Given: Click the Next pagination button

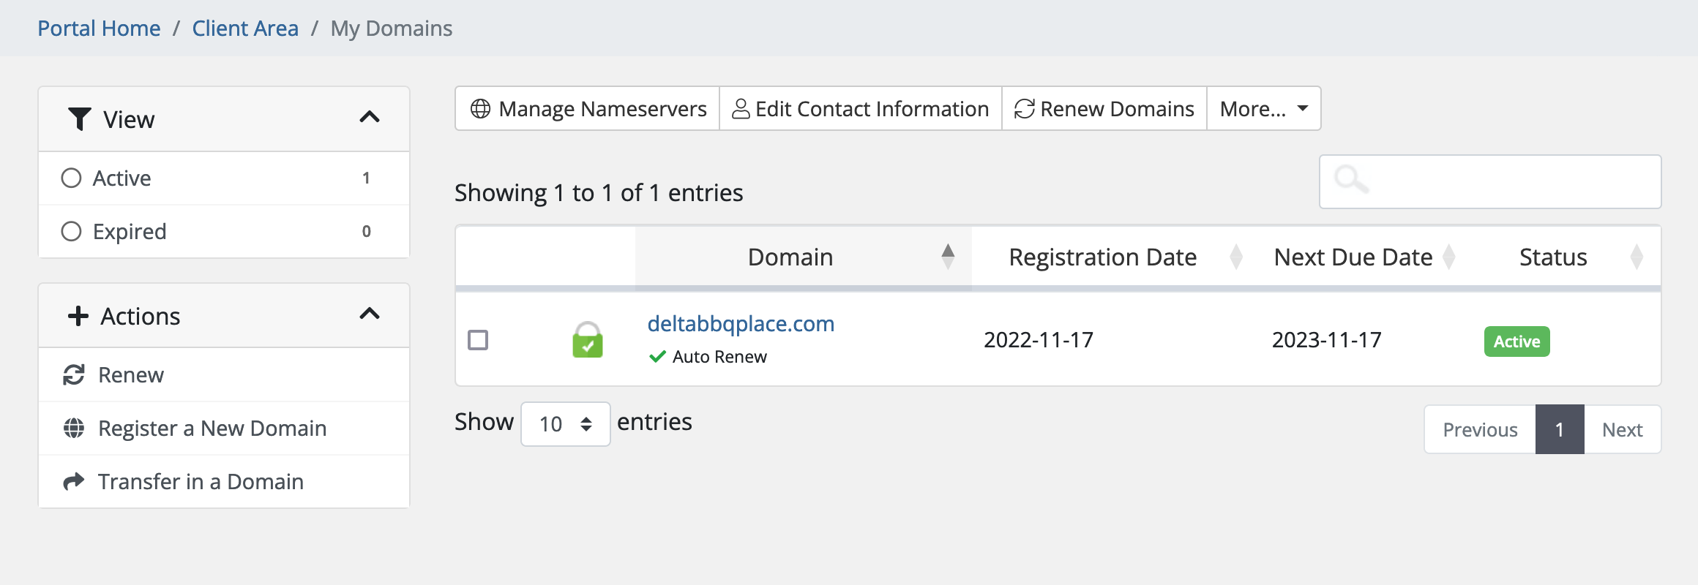Looking at the screenshot, I should pos(1623,429).
